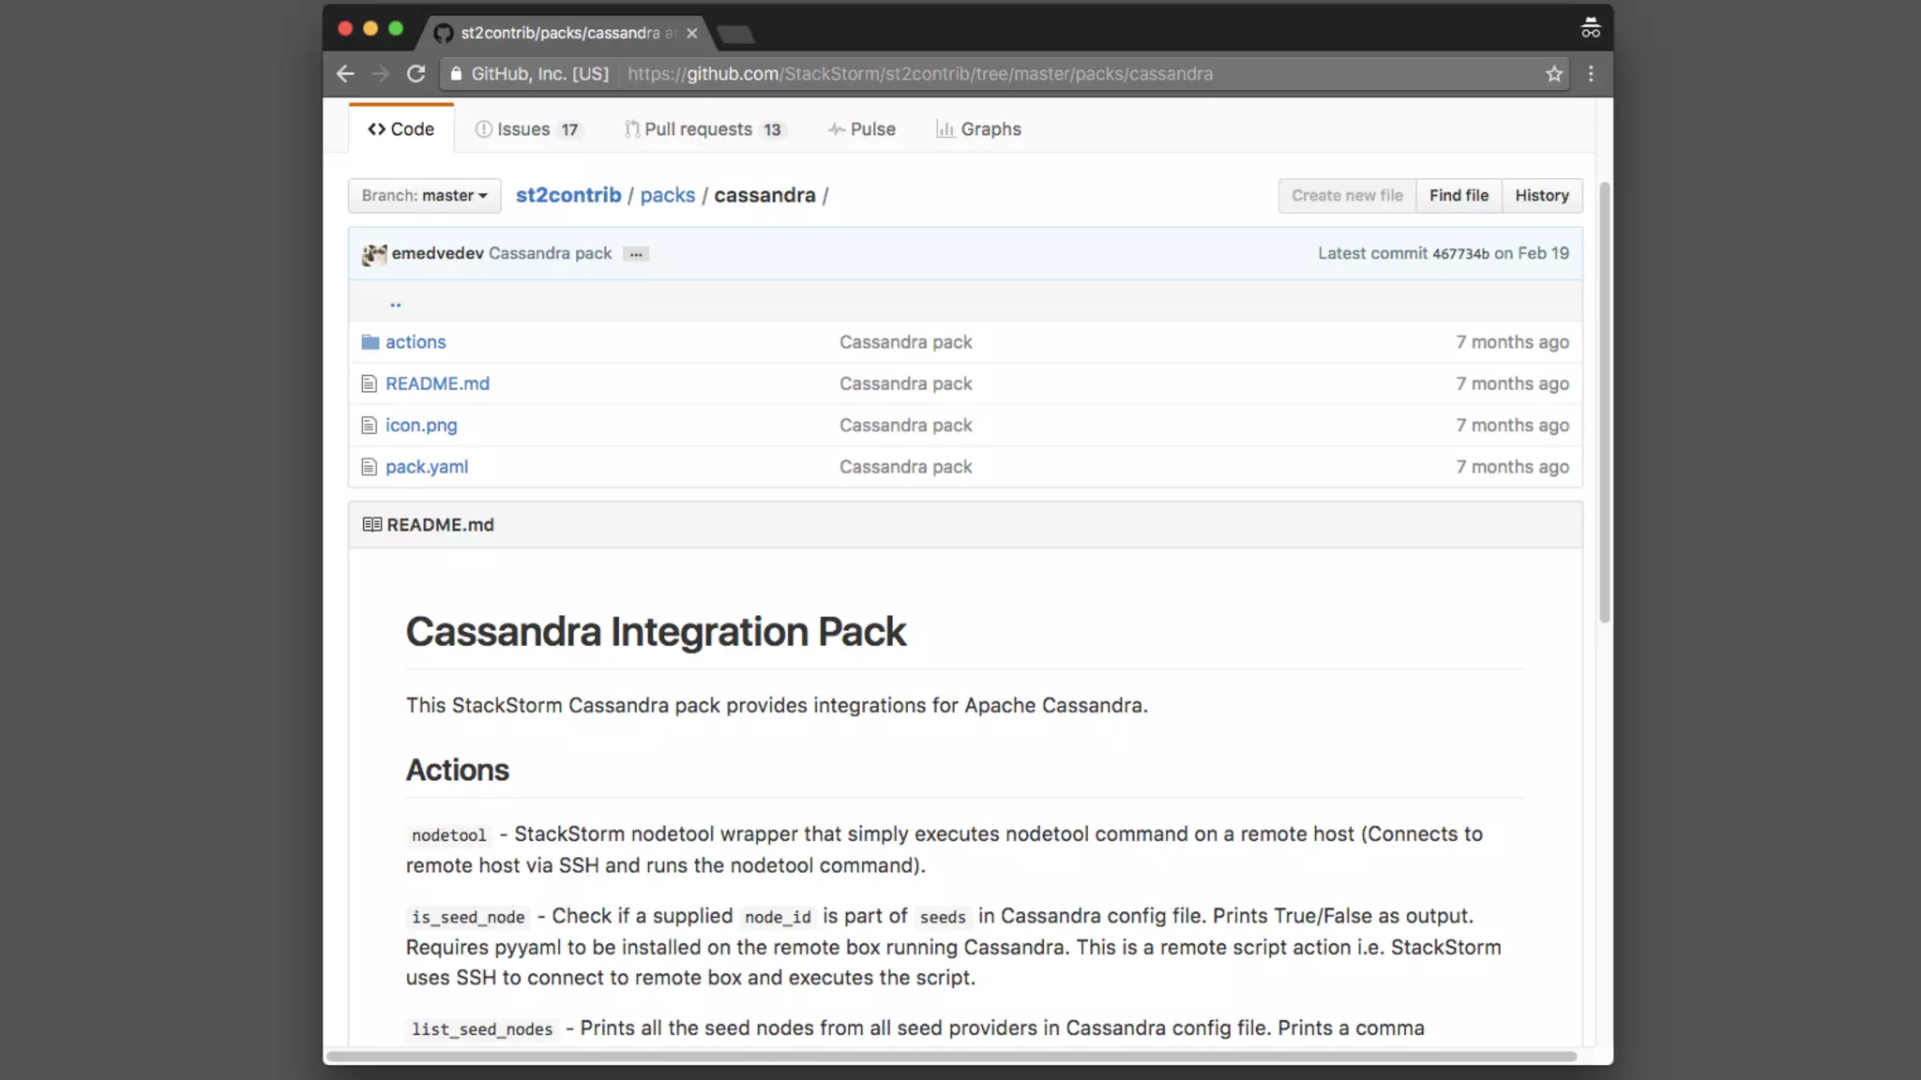Click the pack.yaml file icon
This screenshot has height=1080, width=1921.
[x=370, y=467]
